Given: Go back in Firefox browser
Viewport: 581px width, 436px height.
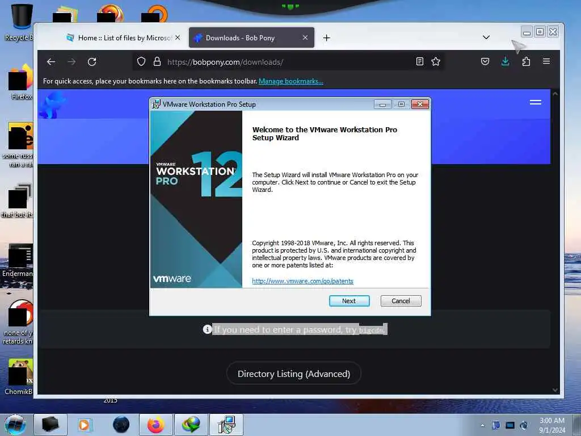Looking at the screenshot, I should 51,61.
